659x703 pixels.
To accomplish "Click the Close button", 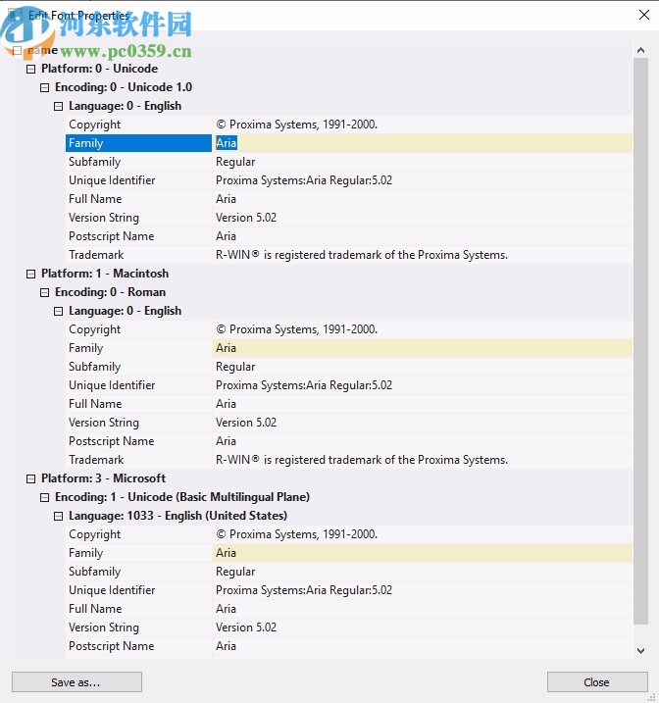I will click(x=597, y=682).
